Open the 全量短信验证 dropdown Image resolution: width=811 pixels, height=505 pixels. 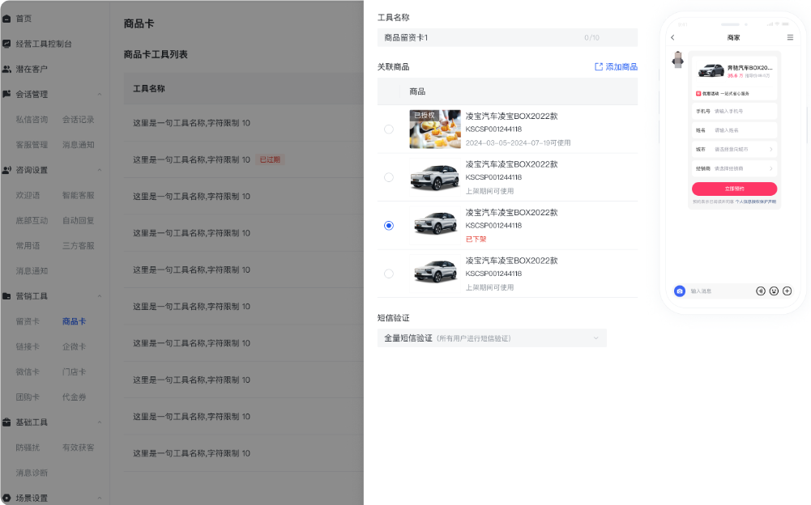pyautogui.click(x=492, y=338)
